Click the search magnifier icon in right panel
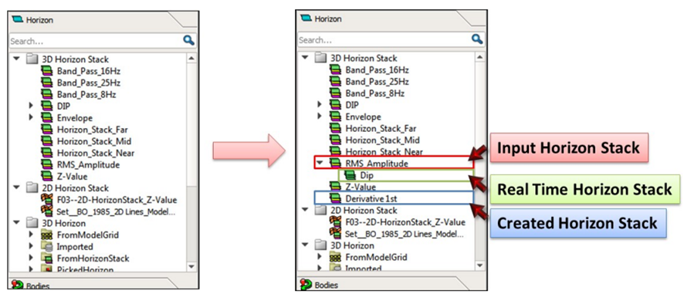This screenshot has height=304, width=684. pyautogui.click(x=477, y=39)
